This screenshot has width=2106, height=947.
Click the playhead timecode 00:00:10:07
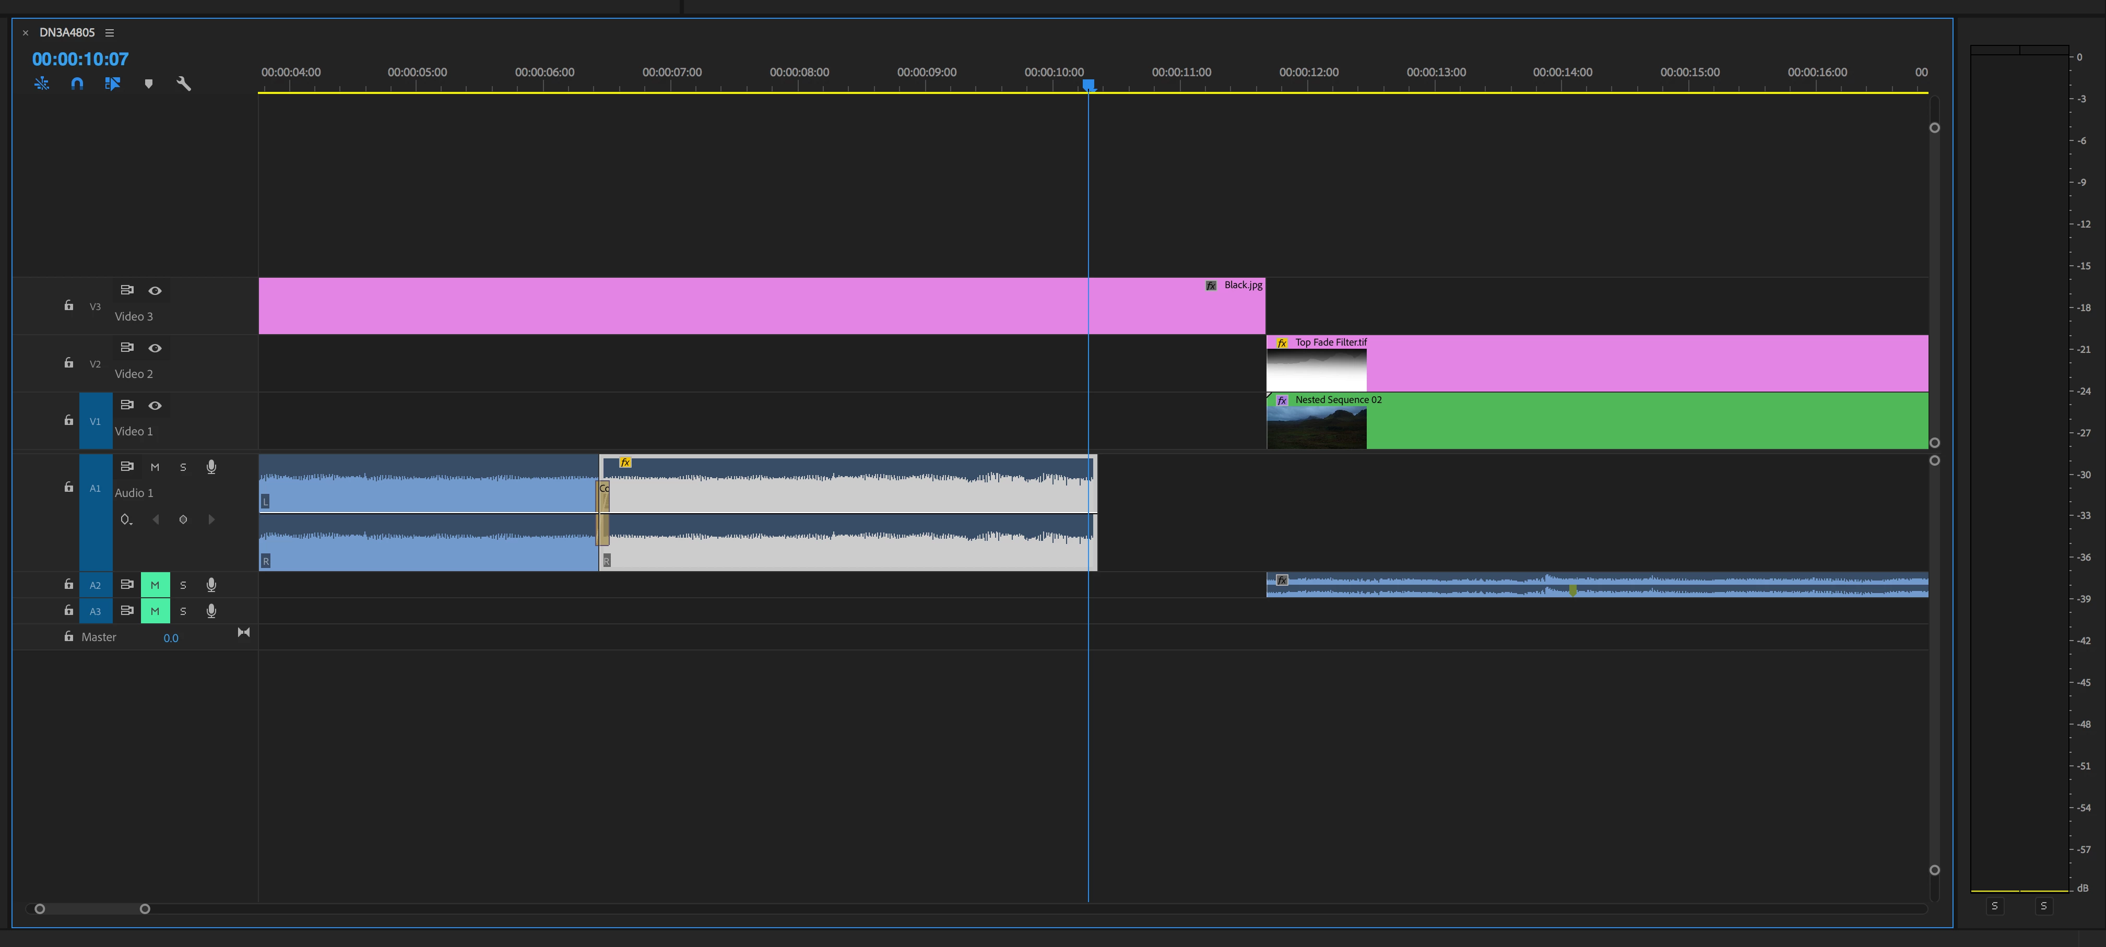point(80,59)
